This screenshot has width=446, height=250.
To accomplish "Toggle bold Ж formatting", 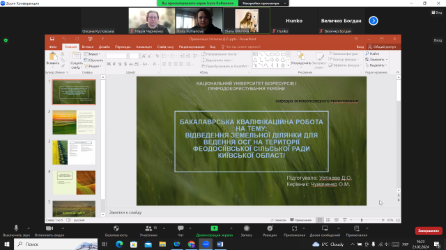I will [109, 65].
